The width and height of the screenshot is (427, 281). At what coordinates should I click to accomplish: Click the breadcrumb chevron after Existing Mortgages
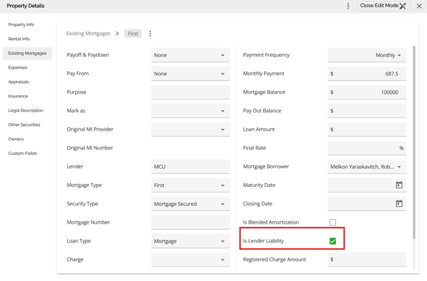pyautogui.click(x=117, y=34)
